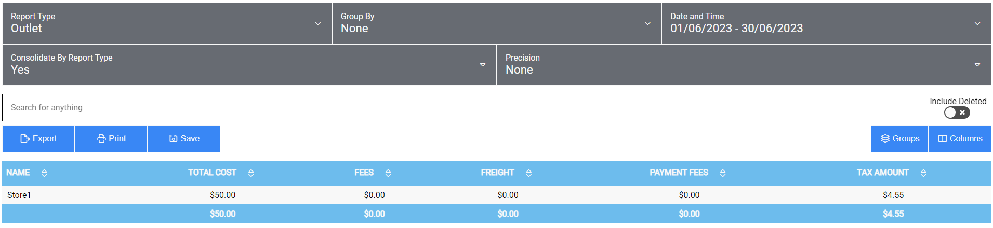Expand the Group By dropdown
This screenshot has width=993, height=228.
coord(496,23)
